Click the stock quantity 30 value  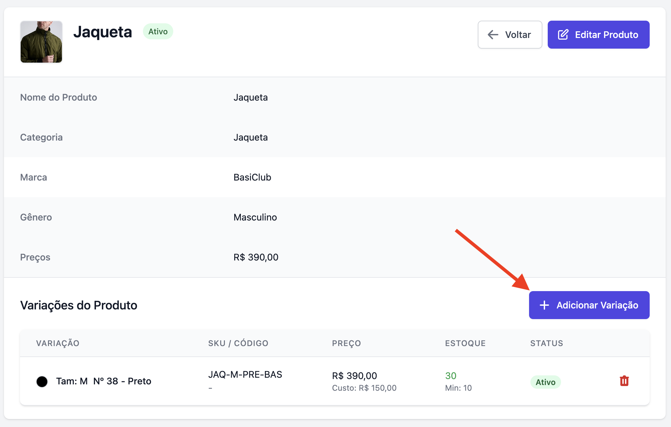[x=450, y=376]
